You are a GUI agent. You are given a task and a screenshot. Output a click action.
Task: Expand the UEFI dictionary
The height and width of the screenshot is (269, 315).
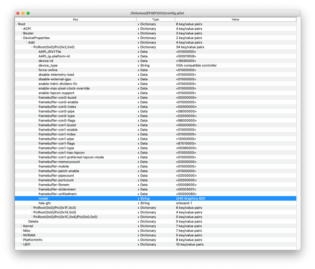pos(22,244)
